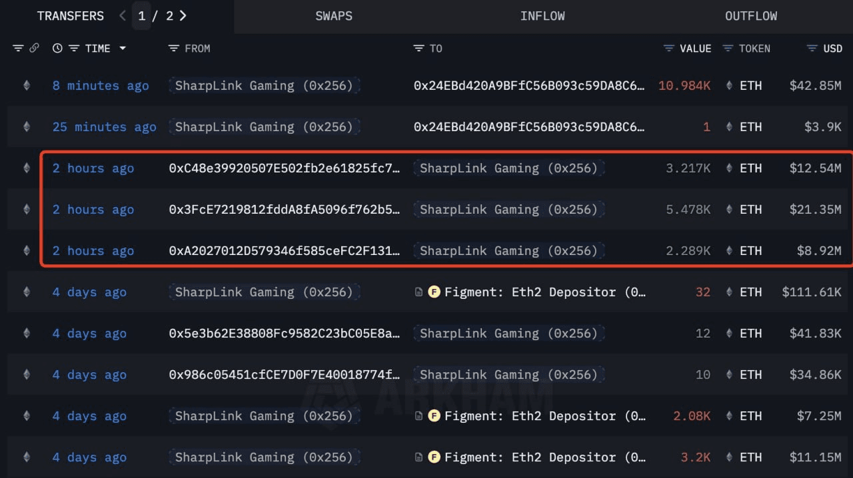Click the Figment logo icon in the $11.15M row

coord(434,457)
